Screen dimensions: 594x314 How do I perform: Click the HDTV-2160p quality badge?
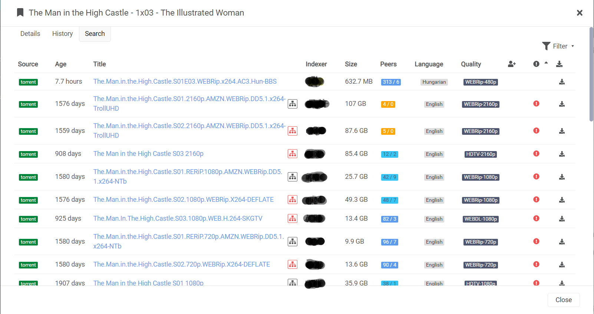(481, 154)
